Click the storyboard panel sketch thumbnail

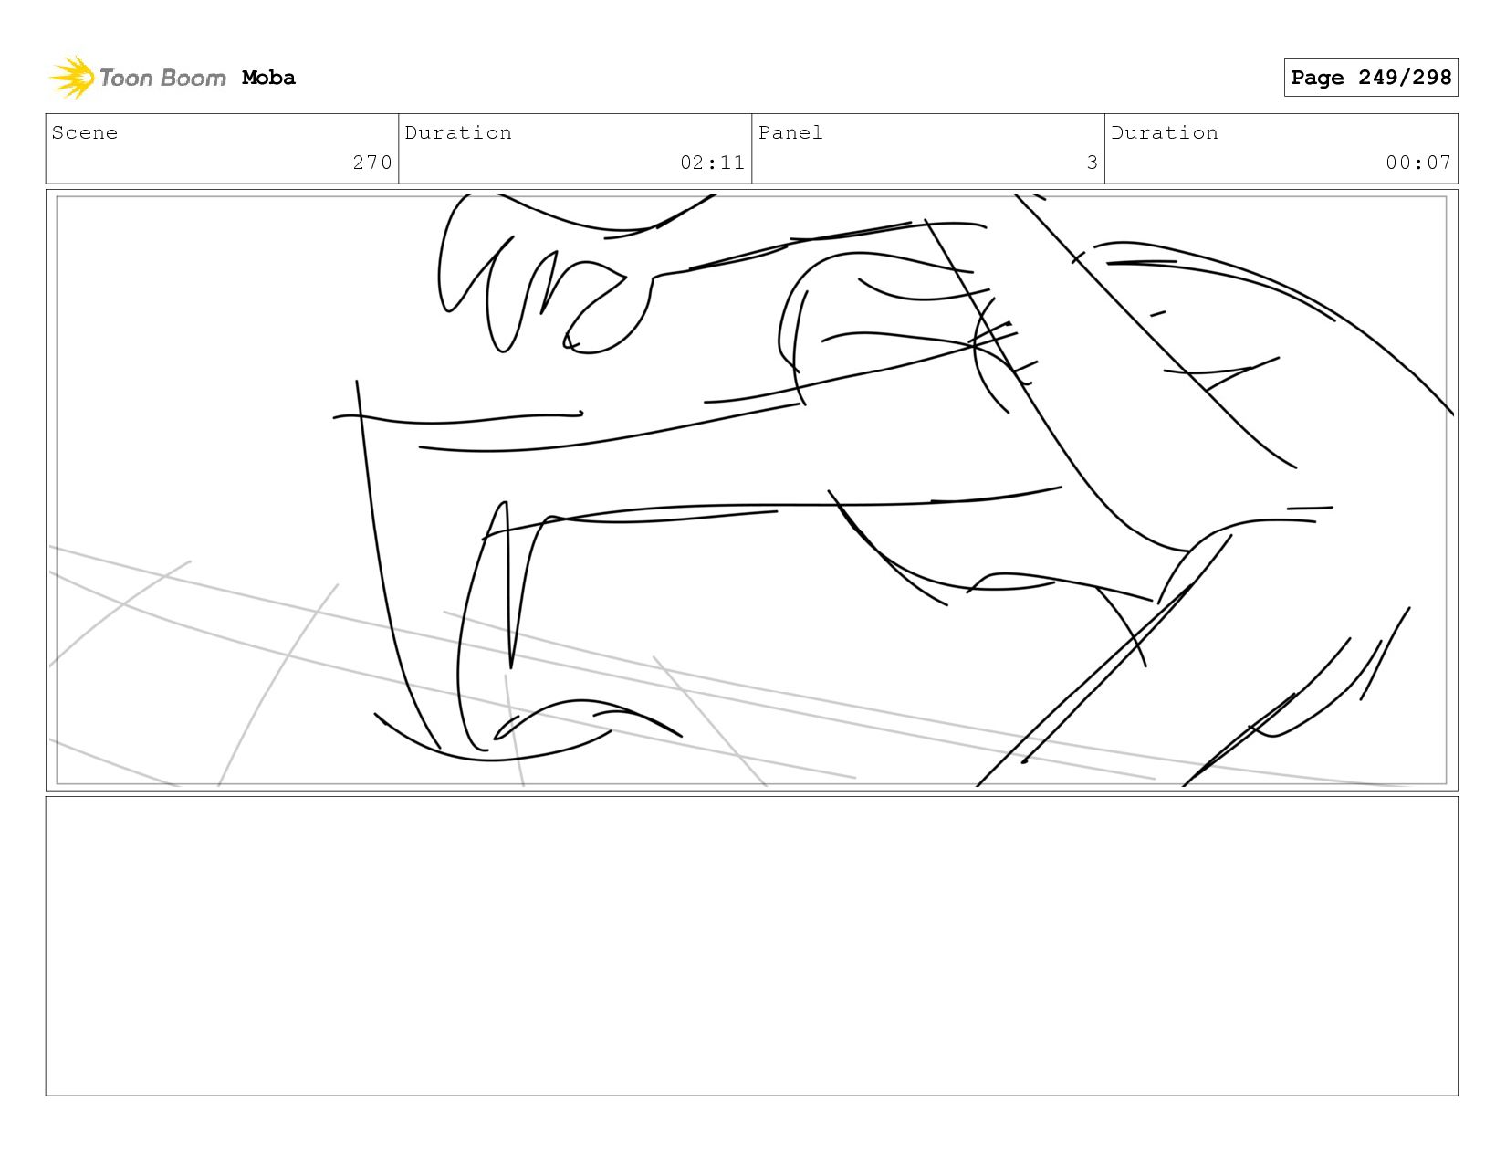(751, 490)
